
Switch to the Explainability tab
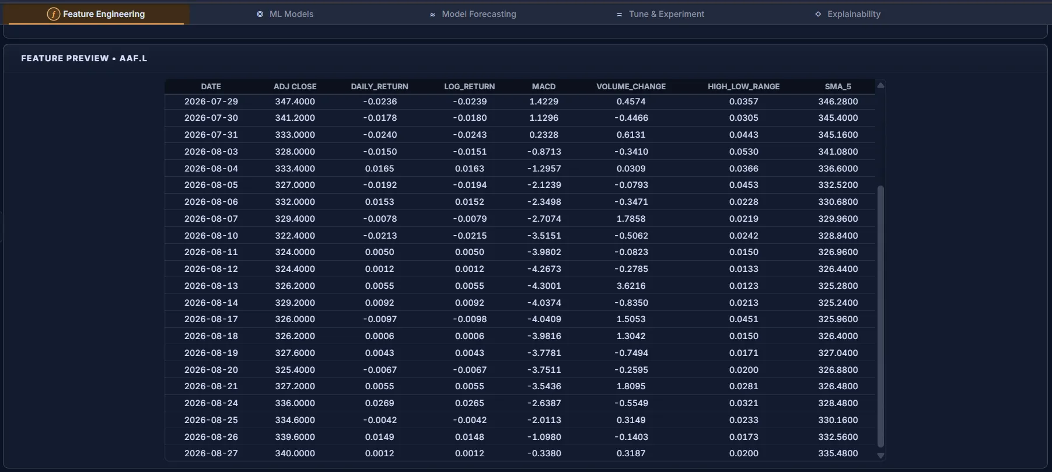click(x=848, y=14)
